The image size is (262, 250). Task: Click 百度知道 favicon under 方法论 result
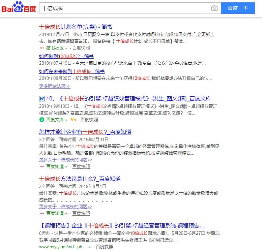[x=42, y=213]
